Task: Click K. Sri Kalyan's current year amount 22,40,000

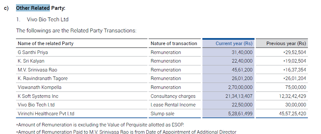Action: point(242,61)
